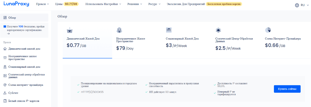
Task: Select the Динамический Жилой Дом $0.77/GB tab
Action: pos(87,40)
